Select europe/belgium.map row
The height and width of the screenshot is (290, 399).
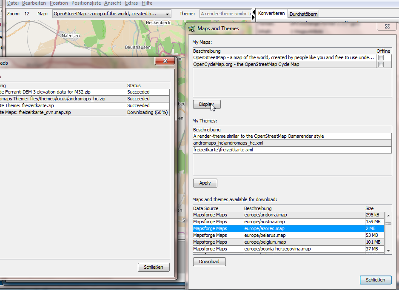288,242
